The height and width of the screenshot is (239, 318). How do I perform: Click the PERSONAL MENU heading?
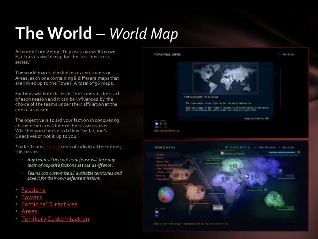tap(167, 54)
